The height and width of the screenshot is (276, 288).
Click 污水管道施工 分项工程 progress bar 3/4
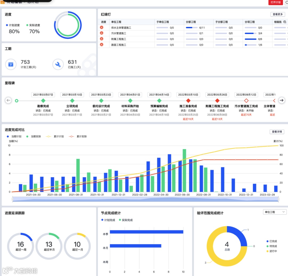(x=250, y=33)
